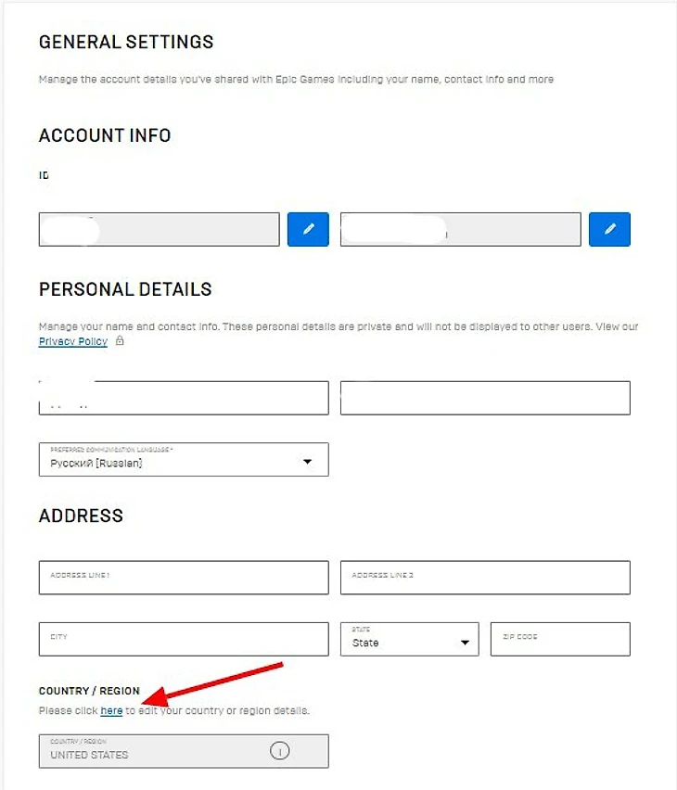Focus the City input field
The height and width of the screenshot is (790, 677).
(184, 640)
